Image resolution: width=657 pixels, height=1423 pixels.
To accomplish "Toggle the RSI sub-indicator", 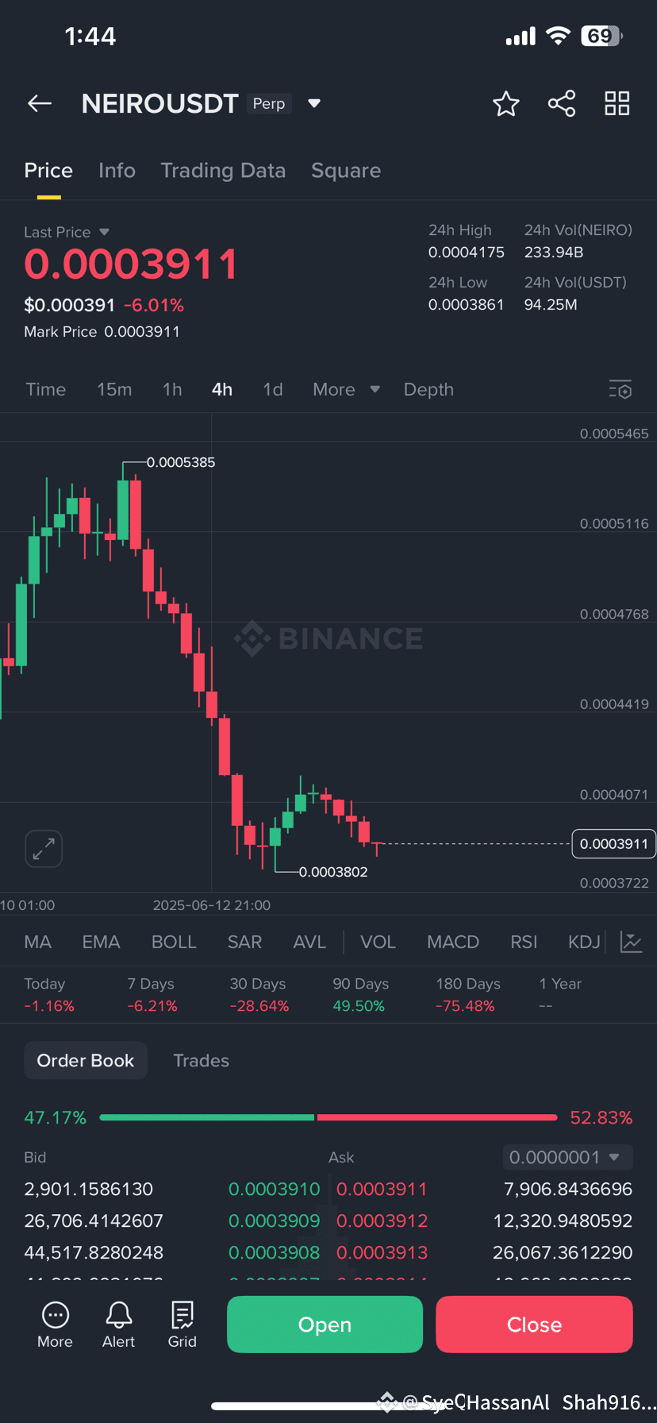I will pos(524,942).
